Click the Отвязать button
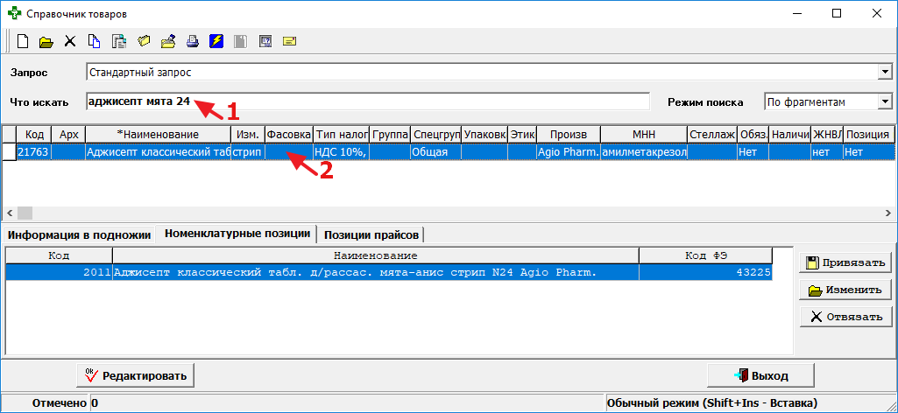 [845, 317]
